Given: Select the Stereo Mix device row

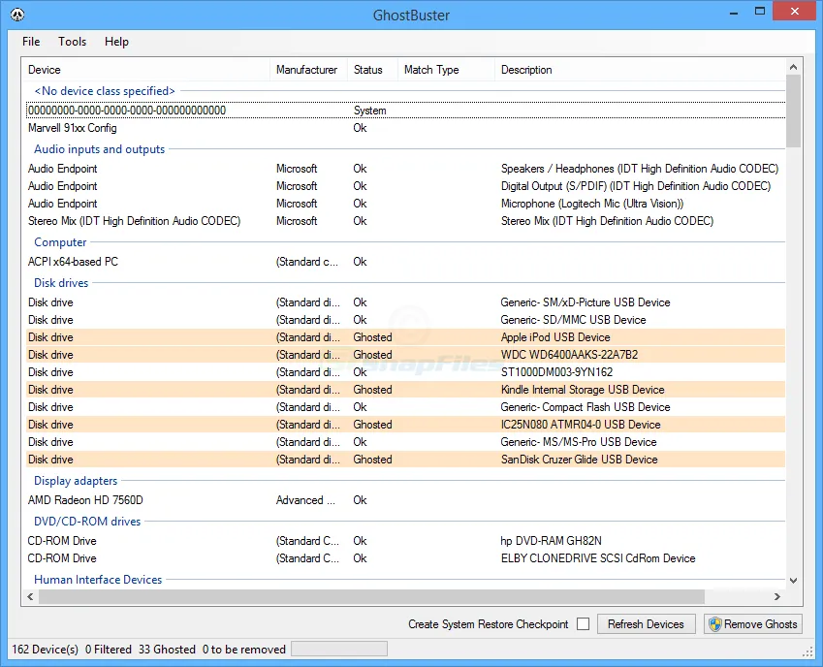Looking at the screenshot, I should coord(406,221).
